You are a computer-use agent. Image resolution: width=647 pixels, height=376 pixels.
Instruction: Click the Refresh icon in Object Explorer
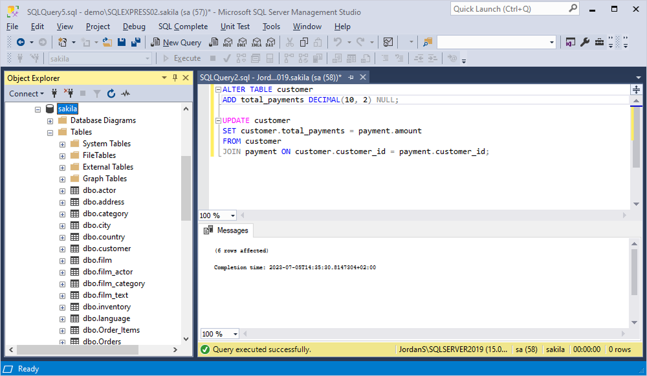[x=111, y=94]
